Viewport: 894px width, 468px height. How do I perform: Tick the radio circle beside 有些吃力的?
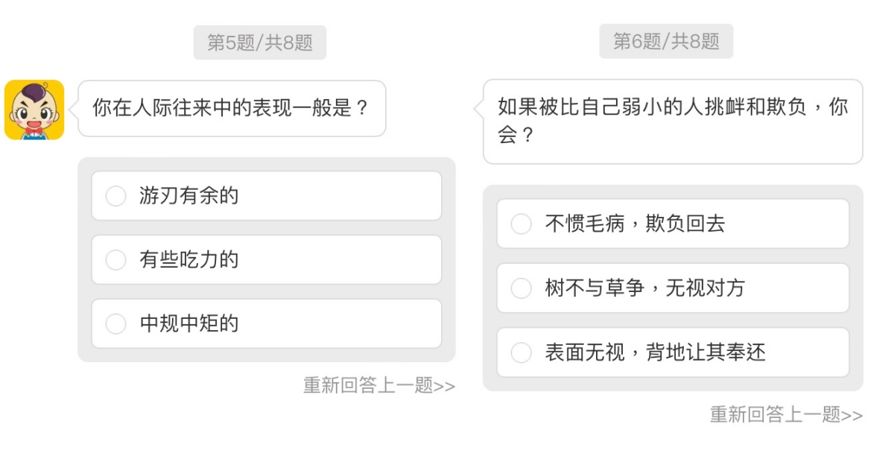[115, 260]
